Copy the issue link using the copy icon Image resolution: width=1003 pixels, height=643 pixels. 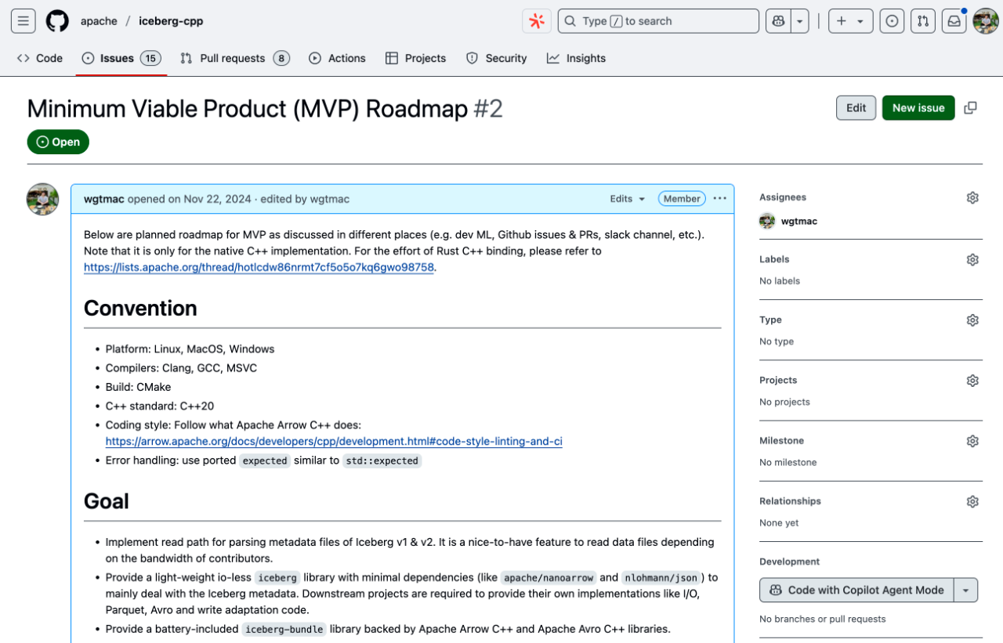click(969, 107)
